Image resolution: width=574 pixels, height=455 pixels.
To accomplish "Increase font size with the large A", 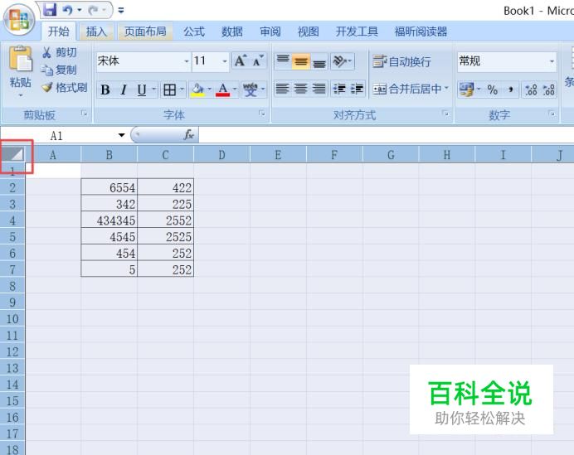I will [241, 61].
